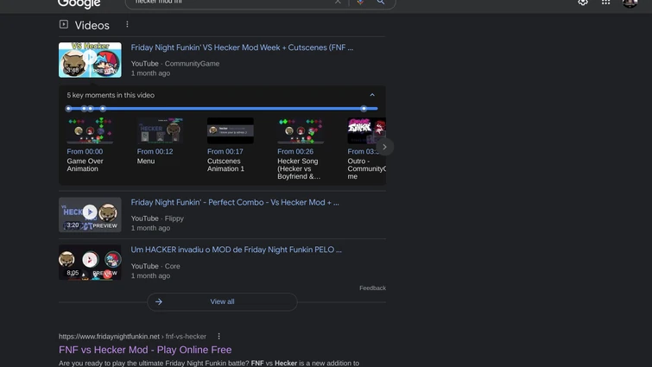Open the Outro moment thumbnail
The width and height of the screenshot is (652, 367).
pyautogui.click(x=367, y=130)
